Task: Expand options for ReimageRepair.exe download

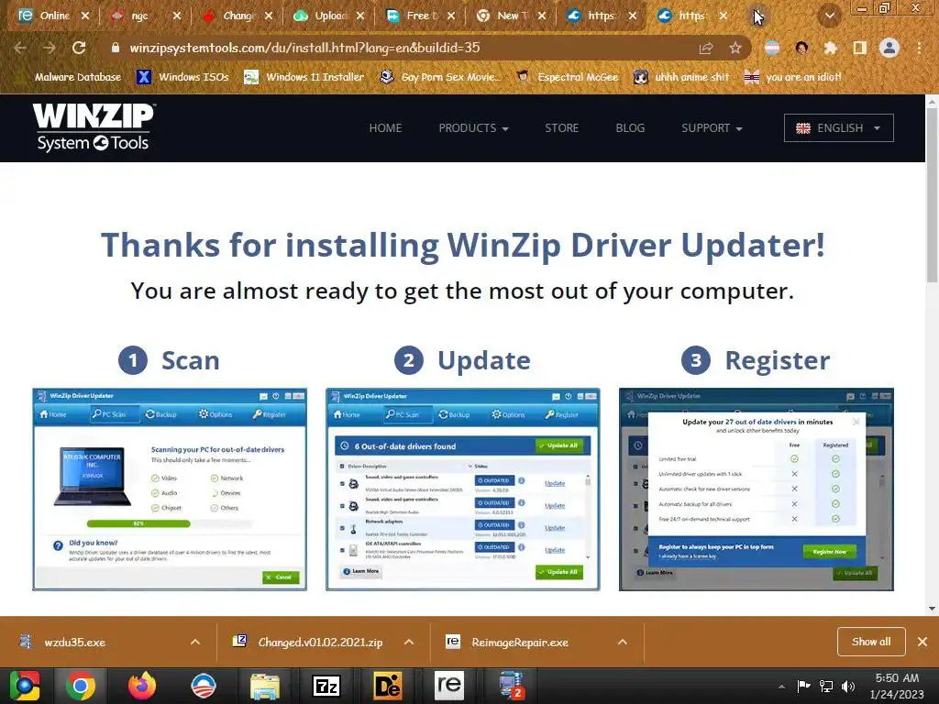Action: [623, 642]
